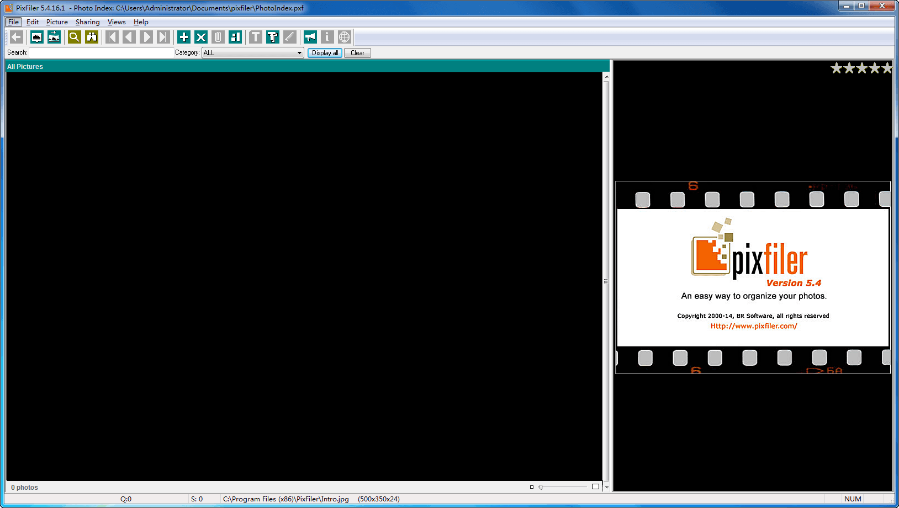899x508 pixels.
Task: Click the All Pictures header bar
Action: pos(308,66)
